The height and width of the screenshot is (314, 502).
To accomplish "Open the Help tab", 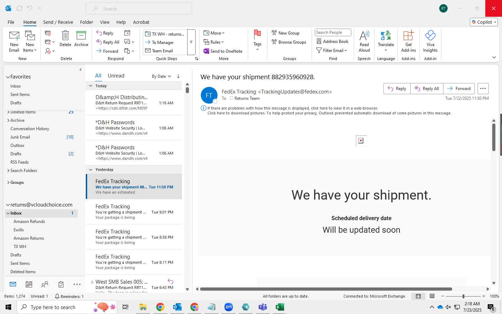I will [x=121, y=22].
